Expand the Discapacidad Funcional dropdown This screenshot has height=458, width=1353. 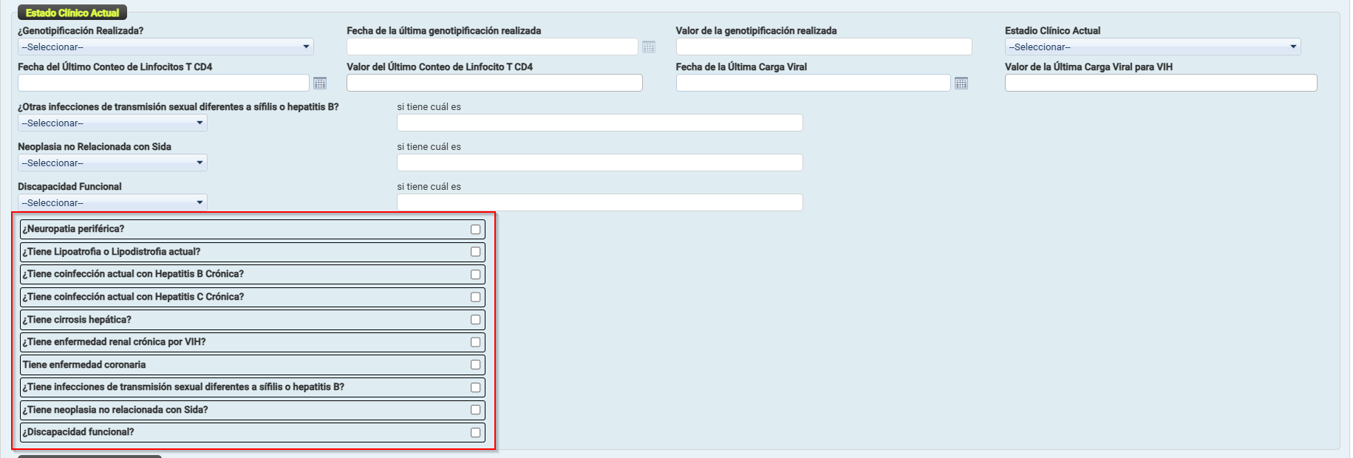112,203
